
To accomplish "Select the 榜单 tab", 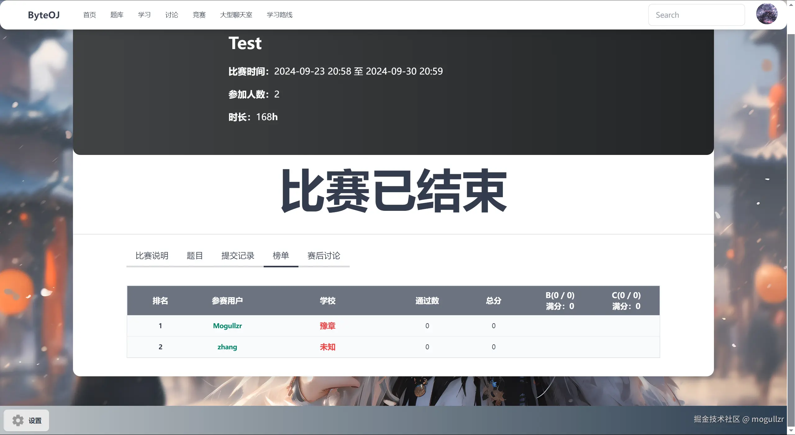I will pyautogui.click(x=281, y=256).
